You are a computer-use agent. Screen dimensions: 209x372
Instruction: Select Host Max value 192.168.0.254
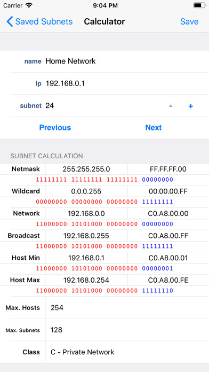tap(86, 281)
